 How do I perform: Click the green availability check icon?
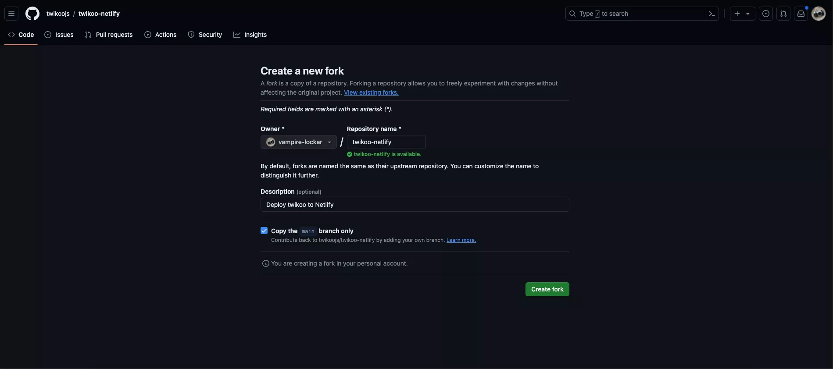[350, 154]
